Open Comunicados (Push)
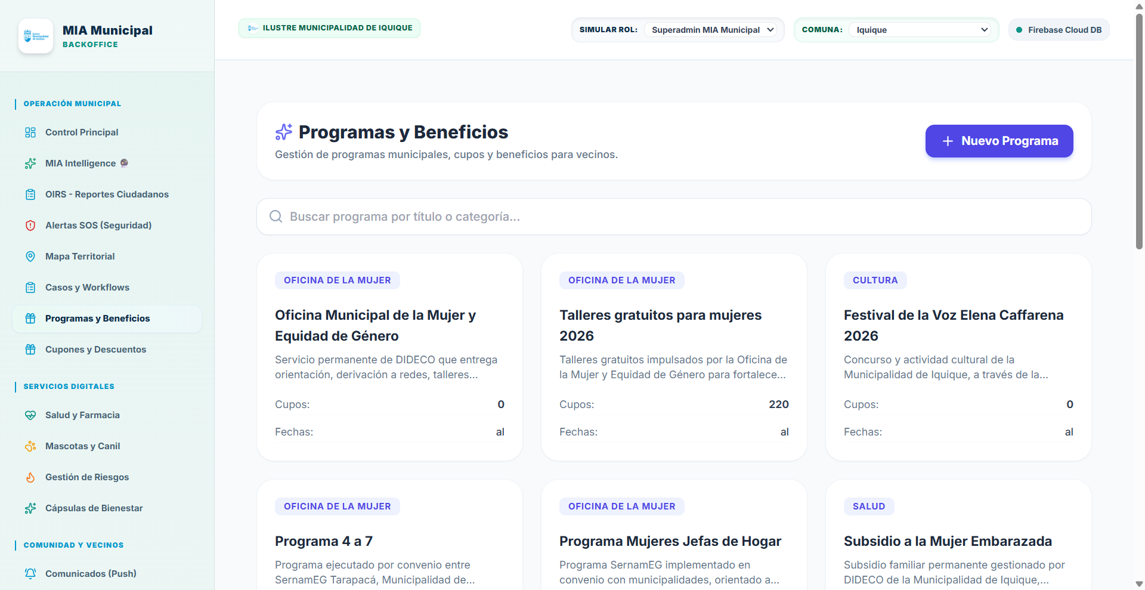The width and height of the screenshot is (1145, 590). 107,574
